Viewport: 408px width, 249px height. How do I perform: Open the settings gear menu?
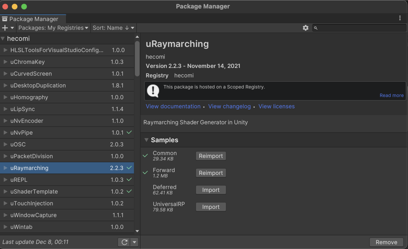(306, 28)
